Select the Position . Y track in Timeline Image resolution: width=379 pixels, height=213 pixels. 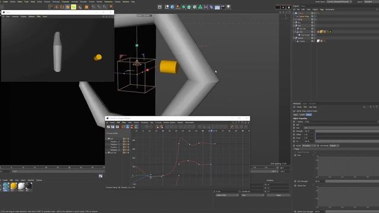click(115, 144)
